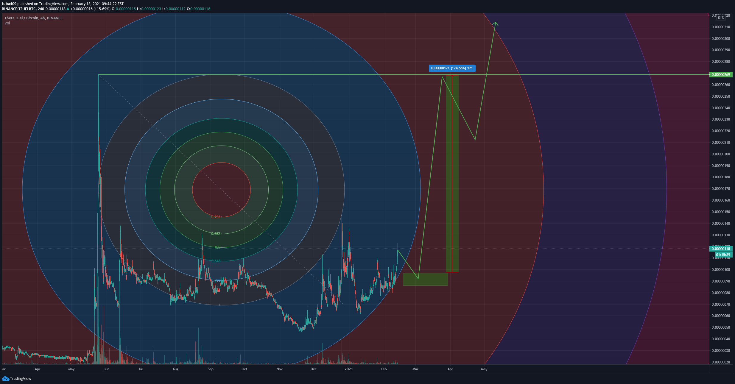The width and height of the screenshot is (735, 384).
Task: Open the TradingView wordmark link
Action: pos(21,378)
